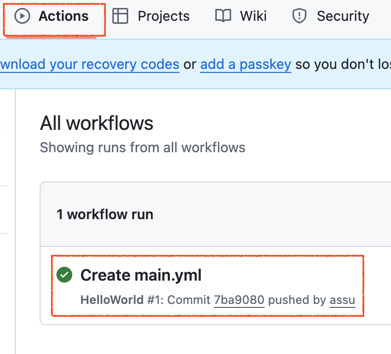Screen dimensions: 391x354
Task: Click the Actions play-circle icon
Action: 22,16
